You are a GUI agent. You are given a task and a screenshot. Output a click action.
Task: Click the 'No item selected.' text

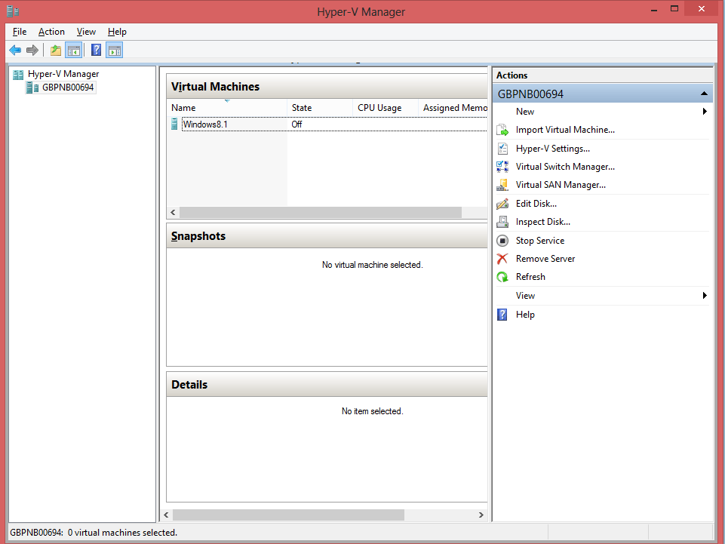[x=372, y=411]
